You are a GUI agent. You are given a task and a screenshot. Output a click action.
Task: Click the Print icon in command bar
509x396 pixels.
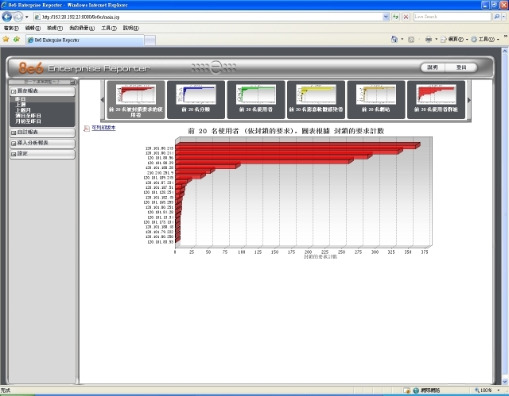[429, 39]
